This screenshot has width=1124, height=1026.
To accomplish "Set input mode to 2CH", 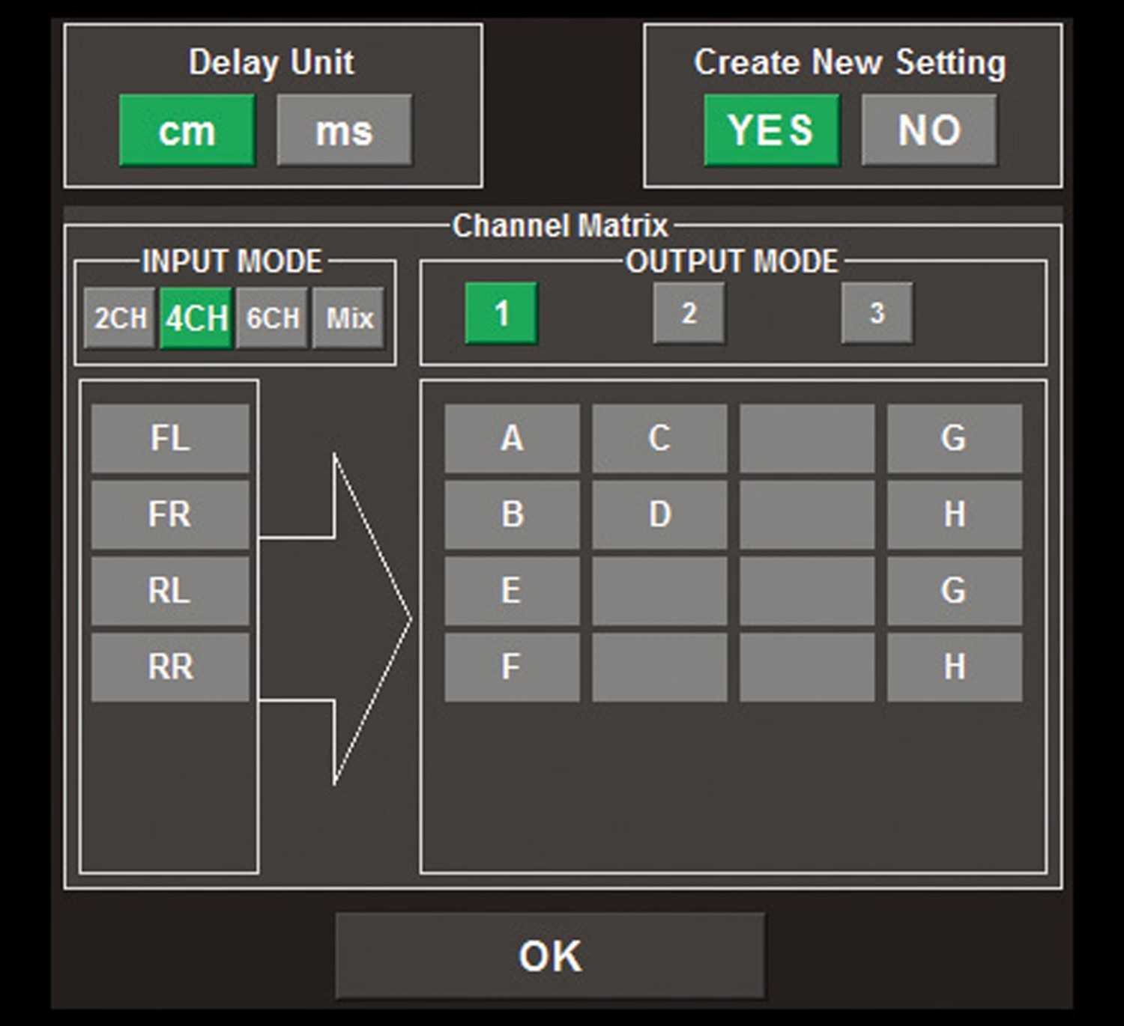I will [x=120, y=318].
